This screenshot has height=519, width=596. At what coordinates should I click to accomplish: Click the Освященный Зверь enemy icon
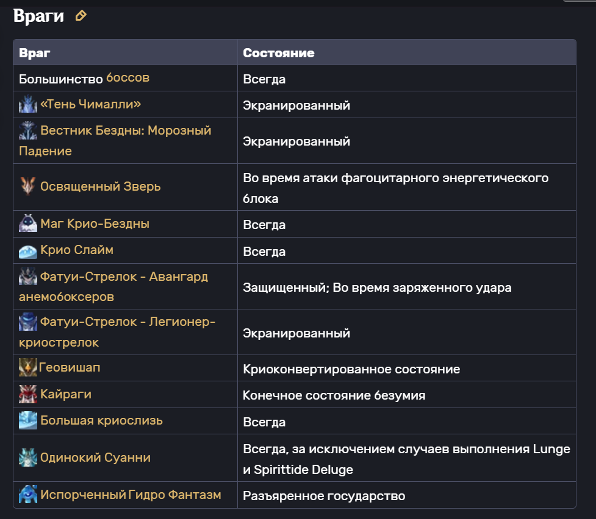(28, 186)
